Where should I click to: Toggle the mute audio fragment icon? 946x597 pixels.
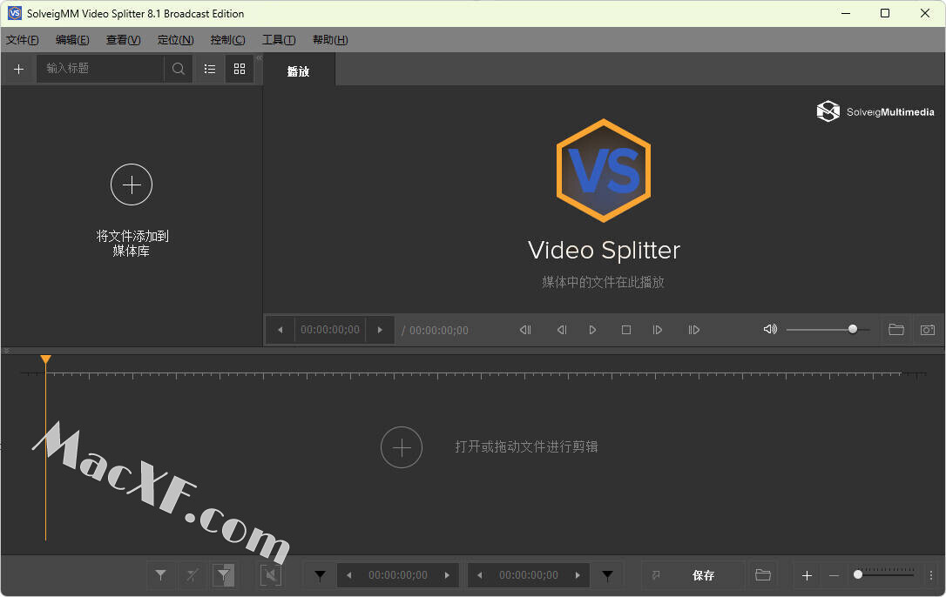click(x=270, y=575)
